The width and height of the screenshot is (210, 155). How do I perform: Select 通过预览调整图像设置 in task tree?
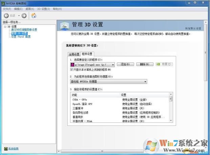24,30
